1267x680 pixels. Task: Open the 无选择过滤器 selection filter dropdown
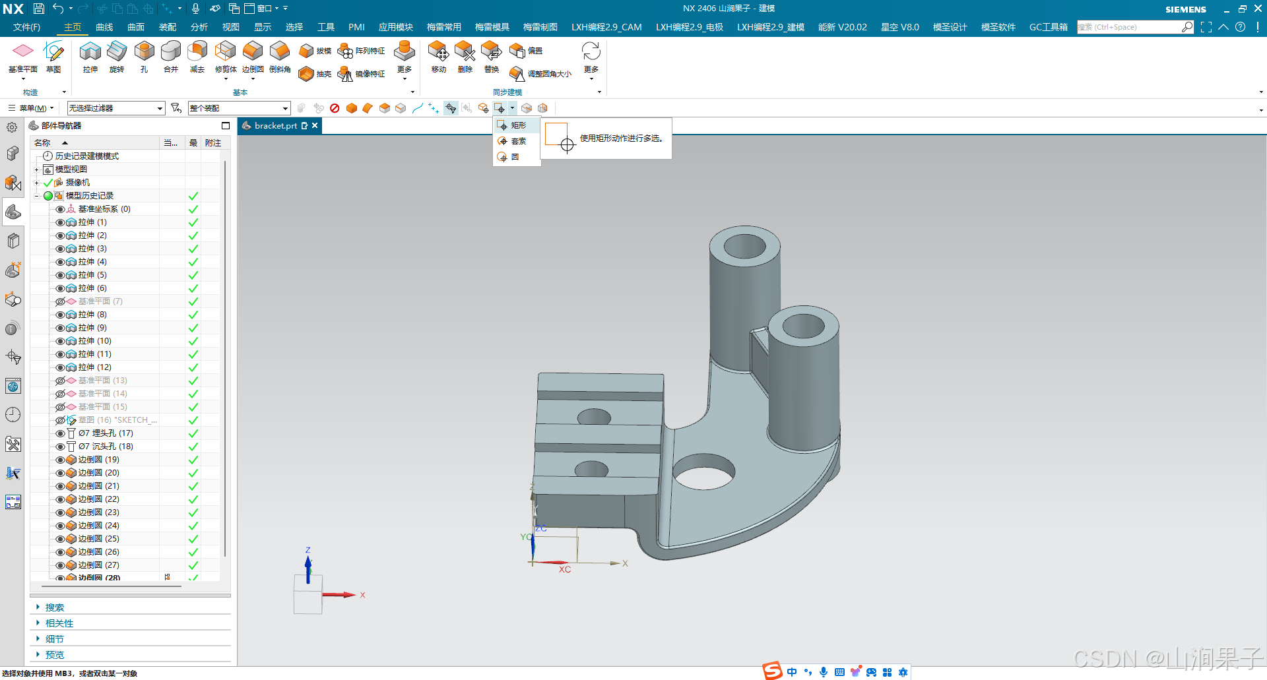point(116,108)
